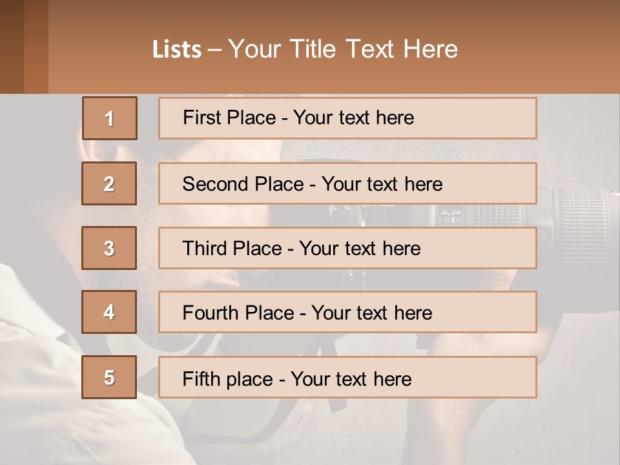This screenshot has height=465, width=620.
Task: Click 'Second Place - Your text here' box
Action: pyautogui.click(x=347, y=183)
